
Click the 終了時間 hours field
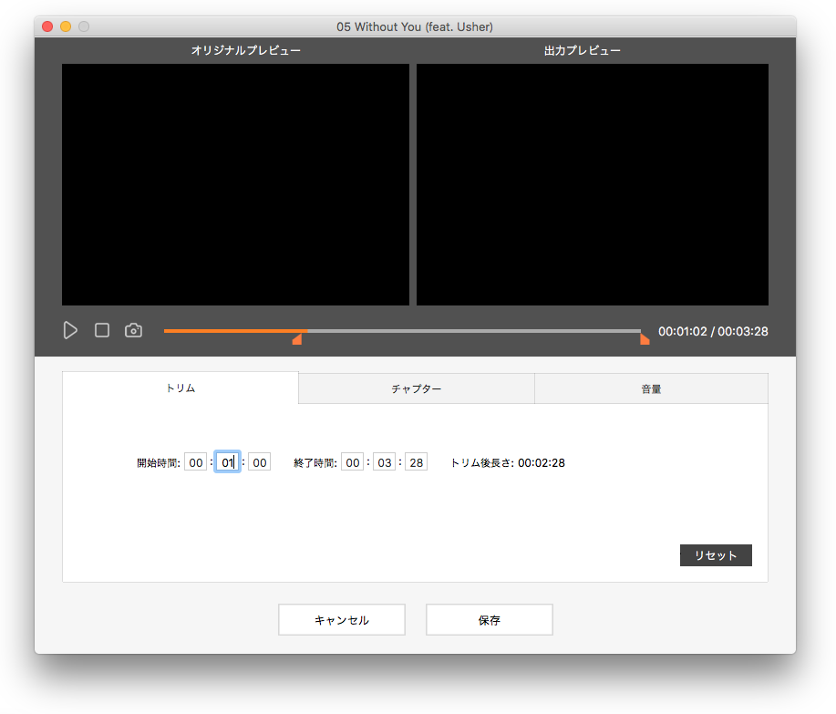tap(353, 462)
